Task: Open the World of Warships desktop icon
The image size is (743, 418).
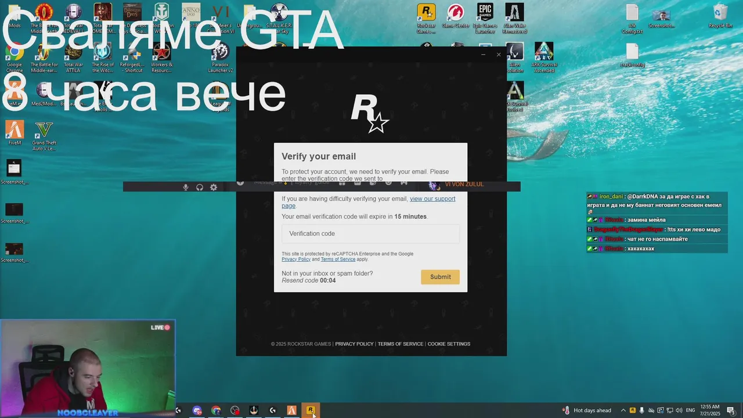Action: click(x=162, y=18)
